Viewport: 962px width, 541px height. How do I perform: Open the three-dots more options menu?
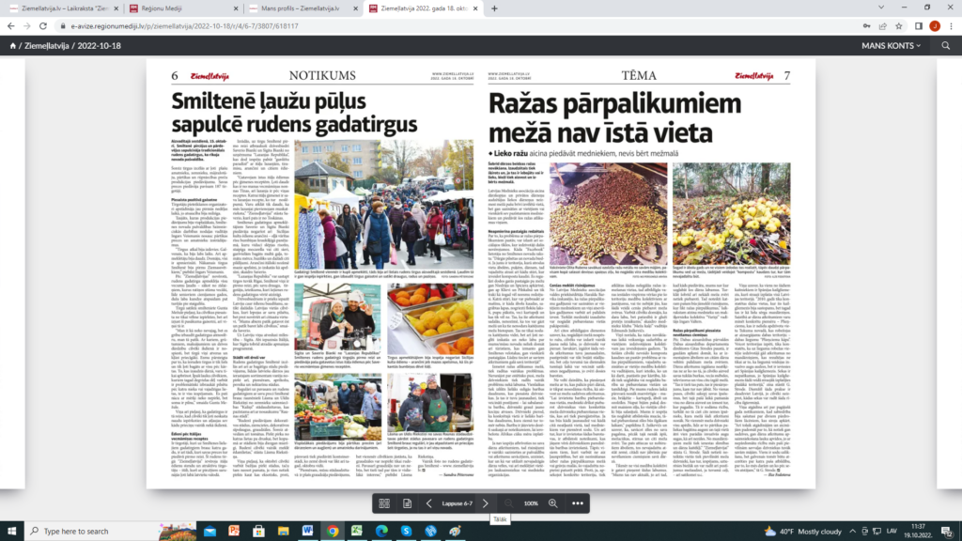(x=577, y=503)
